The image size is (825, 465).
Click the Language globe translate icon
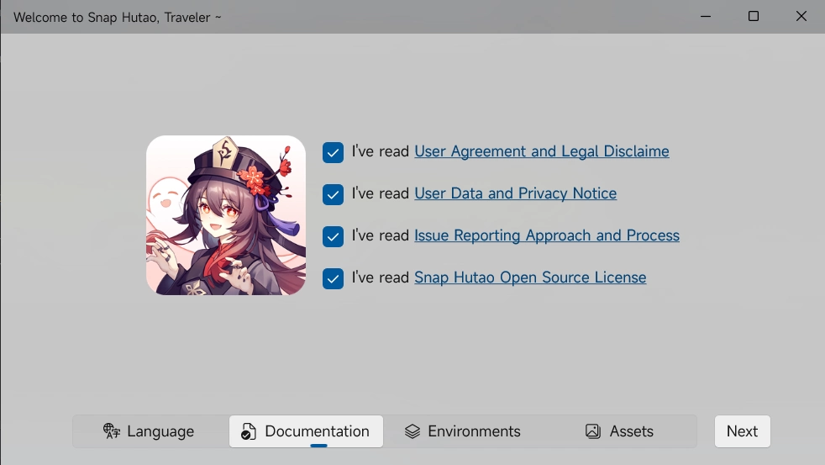click(111, 431)
